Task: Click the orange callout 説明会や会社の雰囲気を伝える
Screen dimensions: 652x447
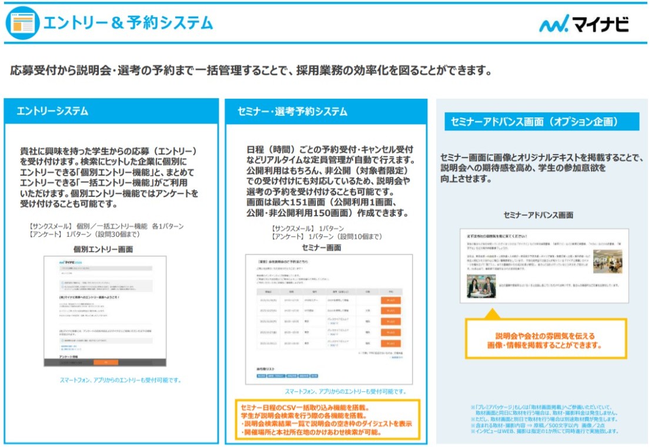Action: click(546, 338)
